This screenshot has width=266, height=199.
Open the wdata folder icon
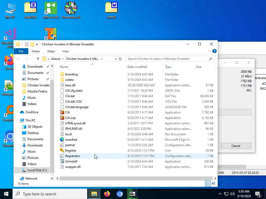[62, 80]
